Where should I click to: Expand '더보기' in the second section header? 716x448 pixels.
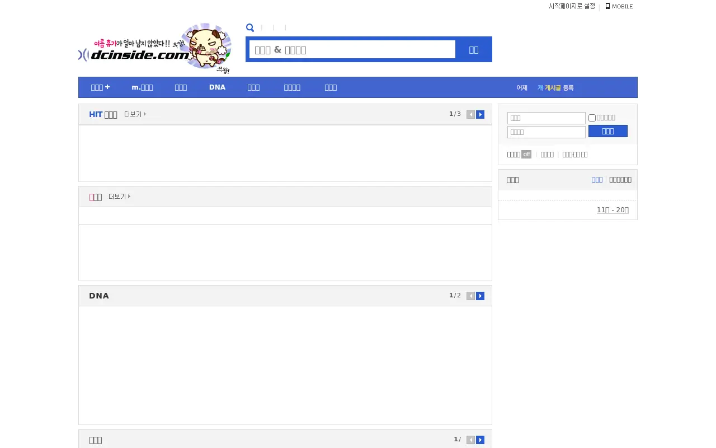pyautogui.click(x=119, y=197)
